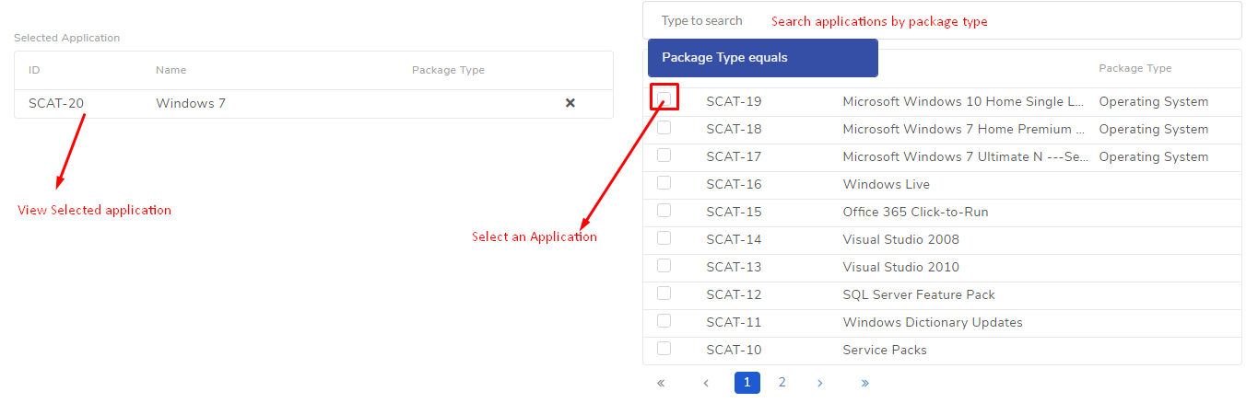1258x403 pixels.
Task: Select checkbox for SCAT-19
Action: 664,98
